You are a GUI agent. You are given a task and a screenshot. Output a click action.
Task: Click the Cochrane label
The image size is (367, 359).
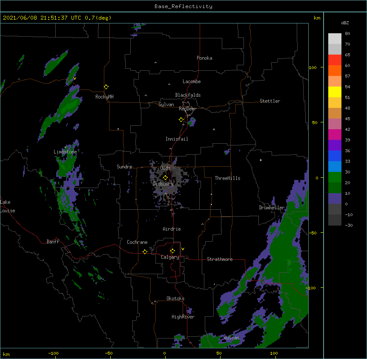(137, 242)
